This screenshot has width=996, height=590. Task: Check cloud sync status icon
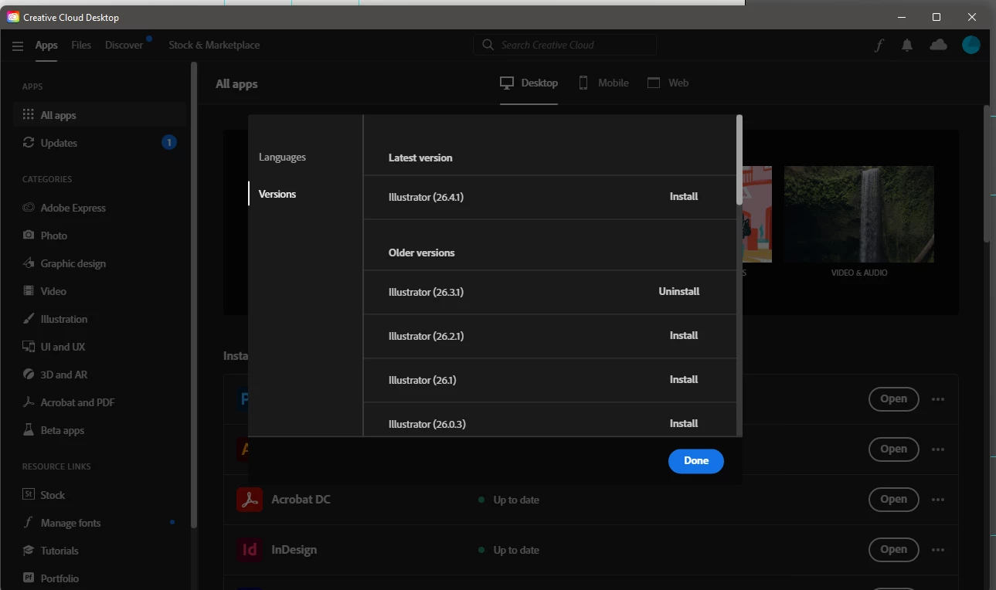(x=938, y=45)
